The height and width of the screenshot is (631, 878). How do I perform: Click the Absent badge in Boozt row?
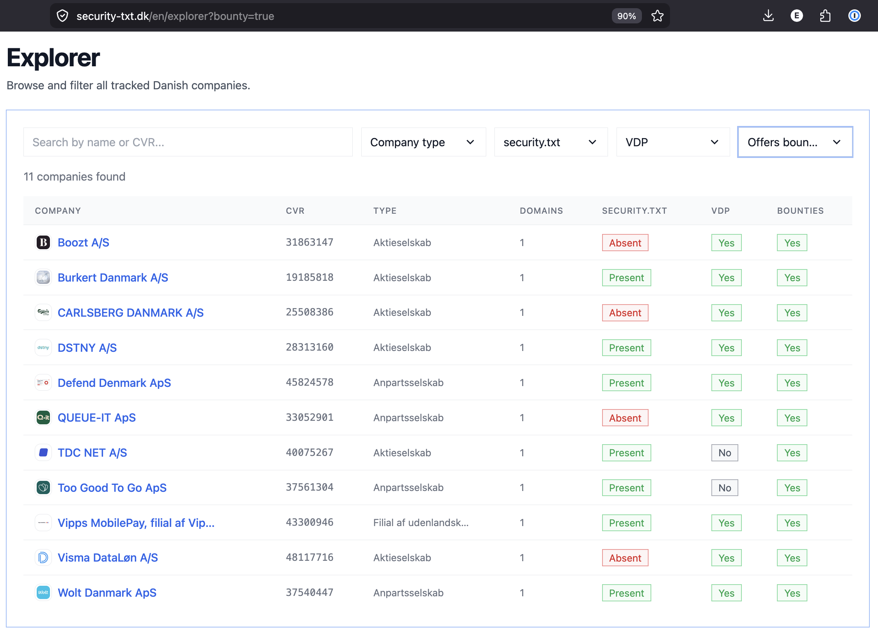(x=625, y=243)
